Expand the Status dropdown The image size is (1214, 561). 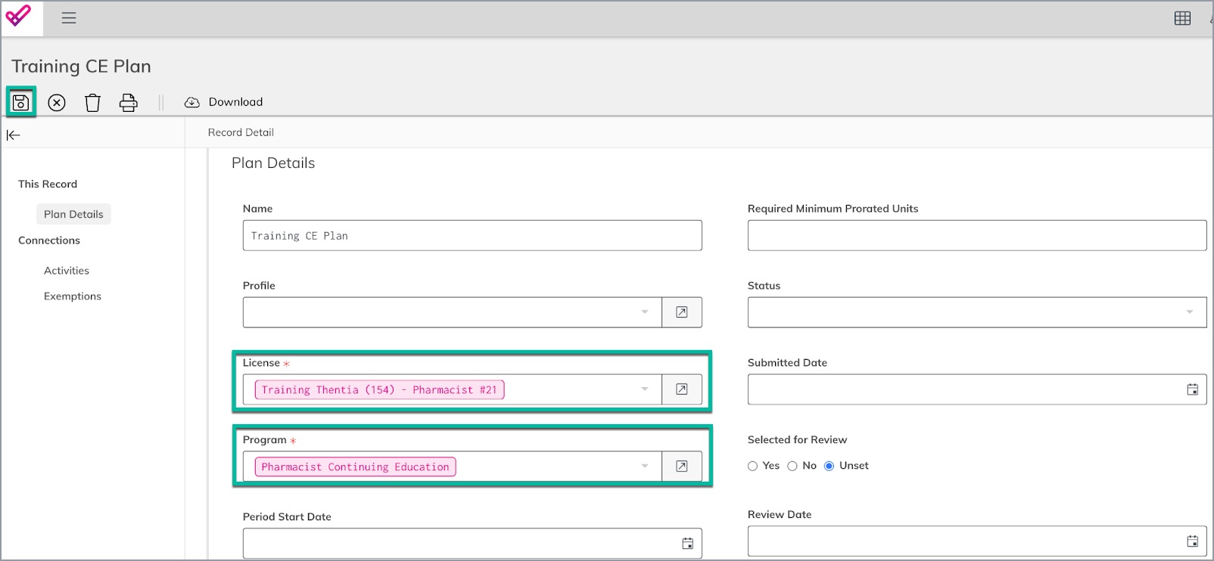(977, 312)
